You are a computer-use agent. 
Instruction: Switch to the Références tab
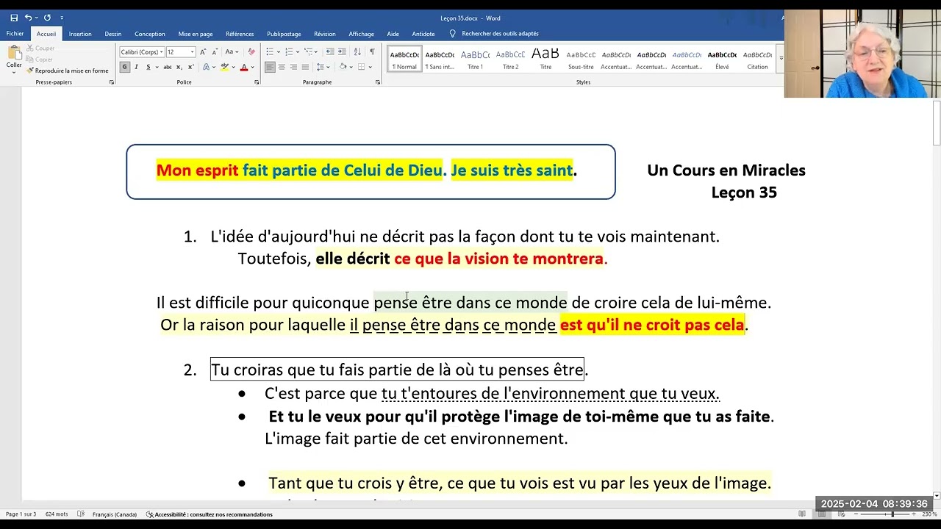[x=240, y=34]
